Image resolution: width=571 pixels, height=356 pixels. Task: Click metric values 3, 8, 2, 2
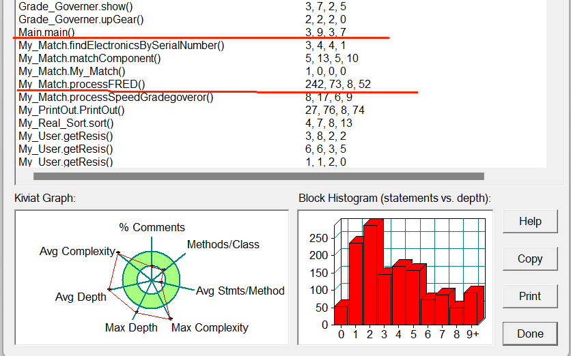pos(326,136)
